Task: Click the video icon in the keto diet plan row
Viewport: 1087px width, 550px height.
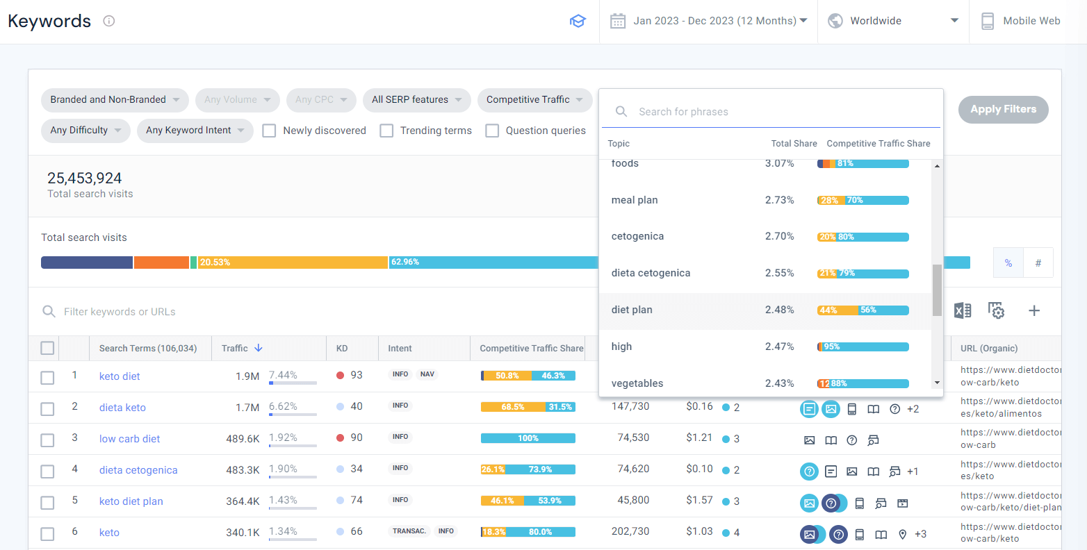Action: click(902, 503)
